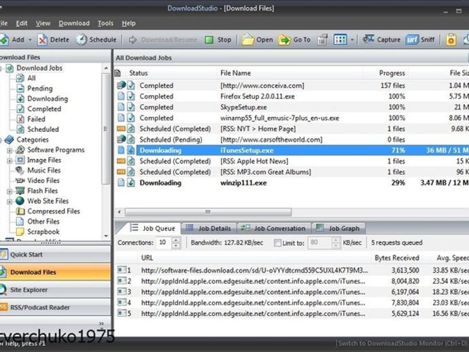Select Completed in the jobs tree
The image size is (469, 352).
pos(44,109)
